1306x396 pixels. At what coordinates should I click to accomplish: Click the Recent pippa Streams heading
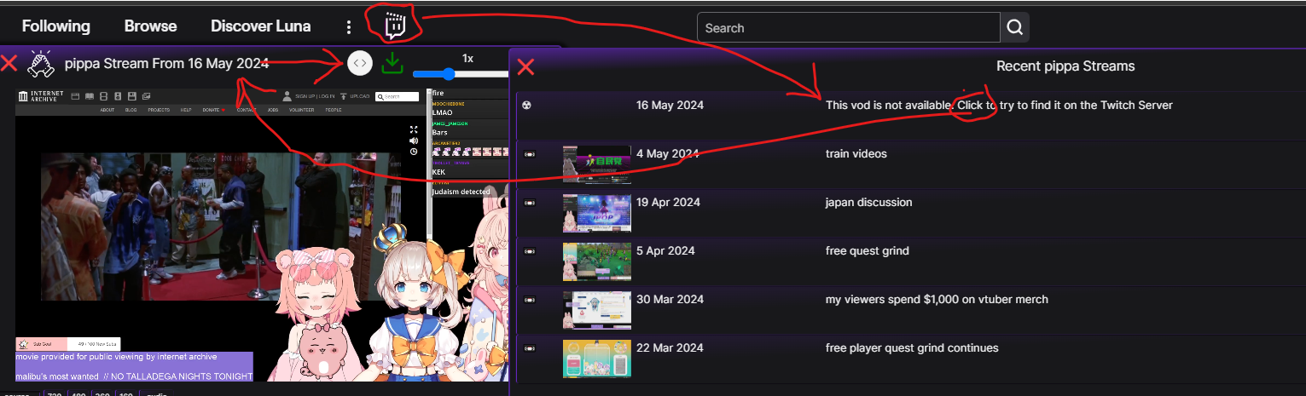(1065, 66)
